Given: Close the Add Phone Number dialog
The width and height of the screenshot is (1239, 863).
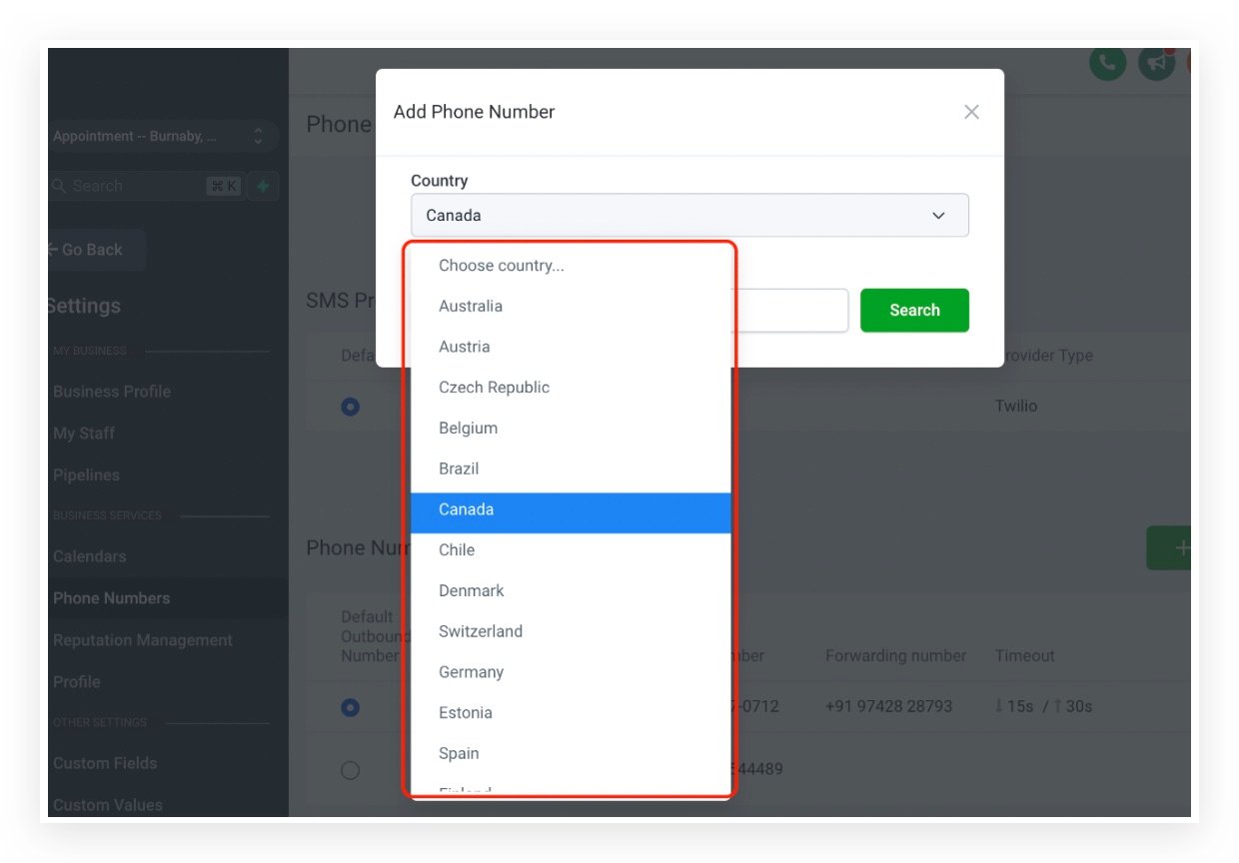Looking at the screenshot, I should point(971,112).
